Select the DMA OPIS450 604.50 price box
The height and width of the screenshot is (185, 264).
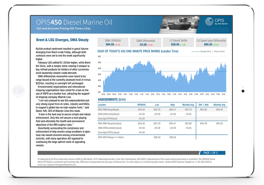[113, 42]
